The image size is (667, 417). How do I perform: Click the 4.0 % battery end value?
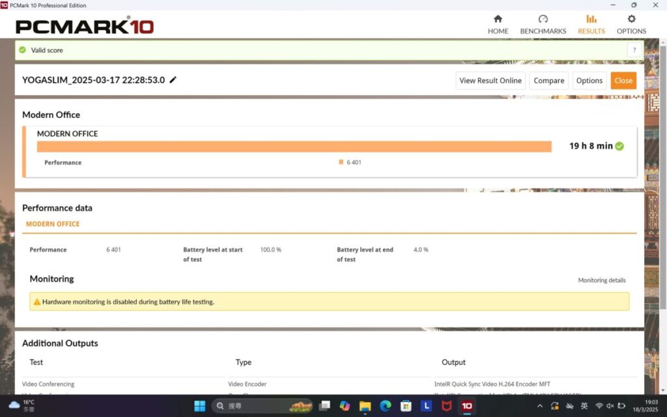[x=421, y=250]
